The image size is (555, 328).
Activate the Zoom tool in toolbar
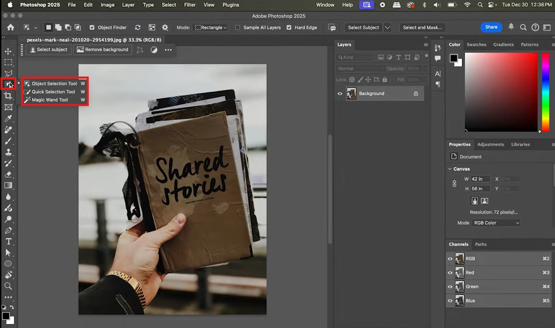8,286
